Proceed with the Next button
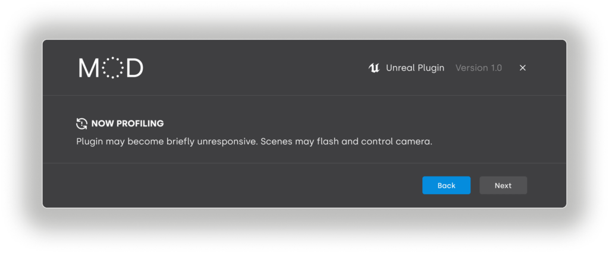 (503, 185)
